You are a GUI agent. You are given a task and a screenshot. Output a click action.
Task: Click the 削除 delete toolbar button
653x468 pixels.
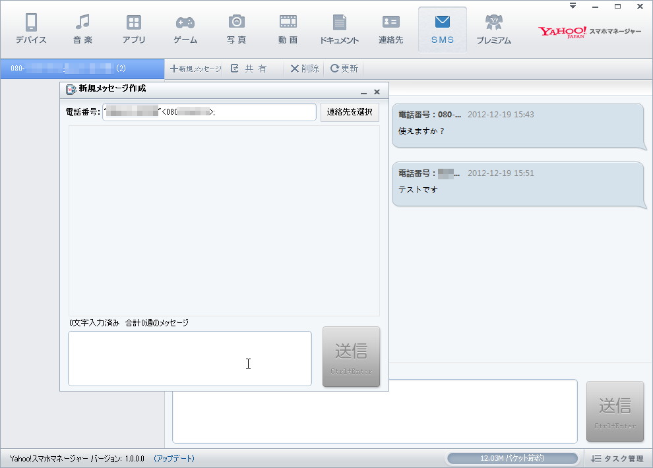click(305, 69)
